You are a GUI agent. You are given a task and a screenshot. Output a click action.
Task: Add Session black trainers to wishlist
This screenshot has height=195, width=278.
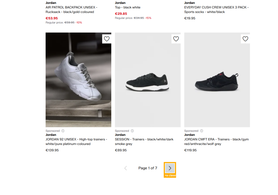176,39
